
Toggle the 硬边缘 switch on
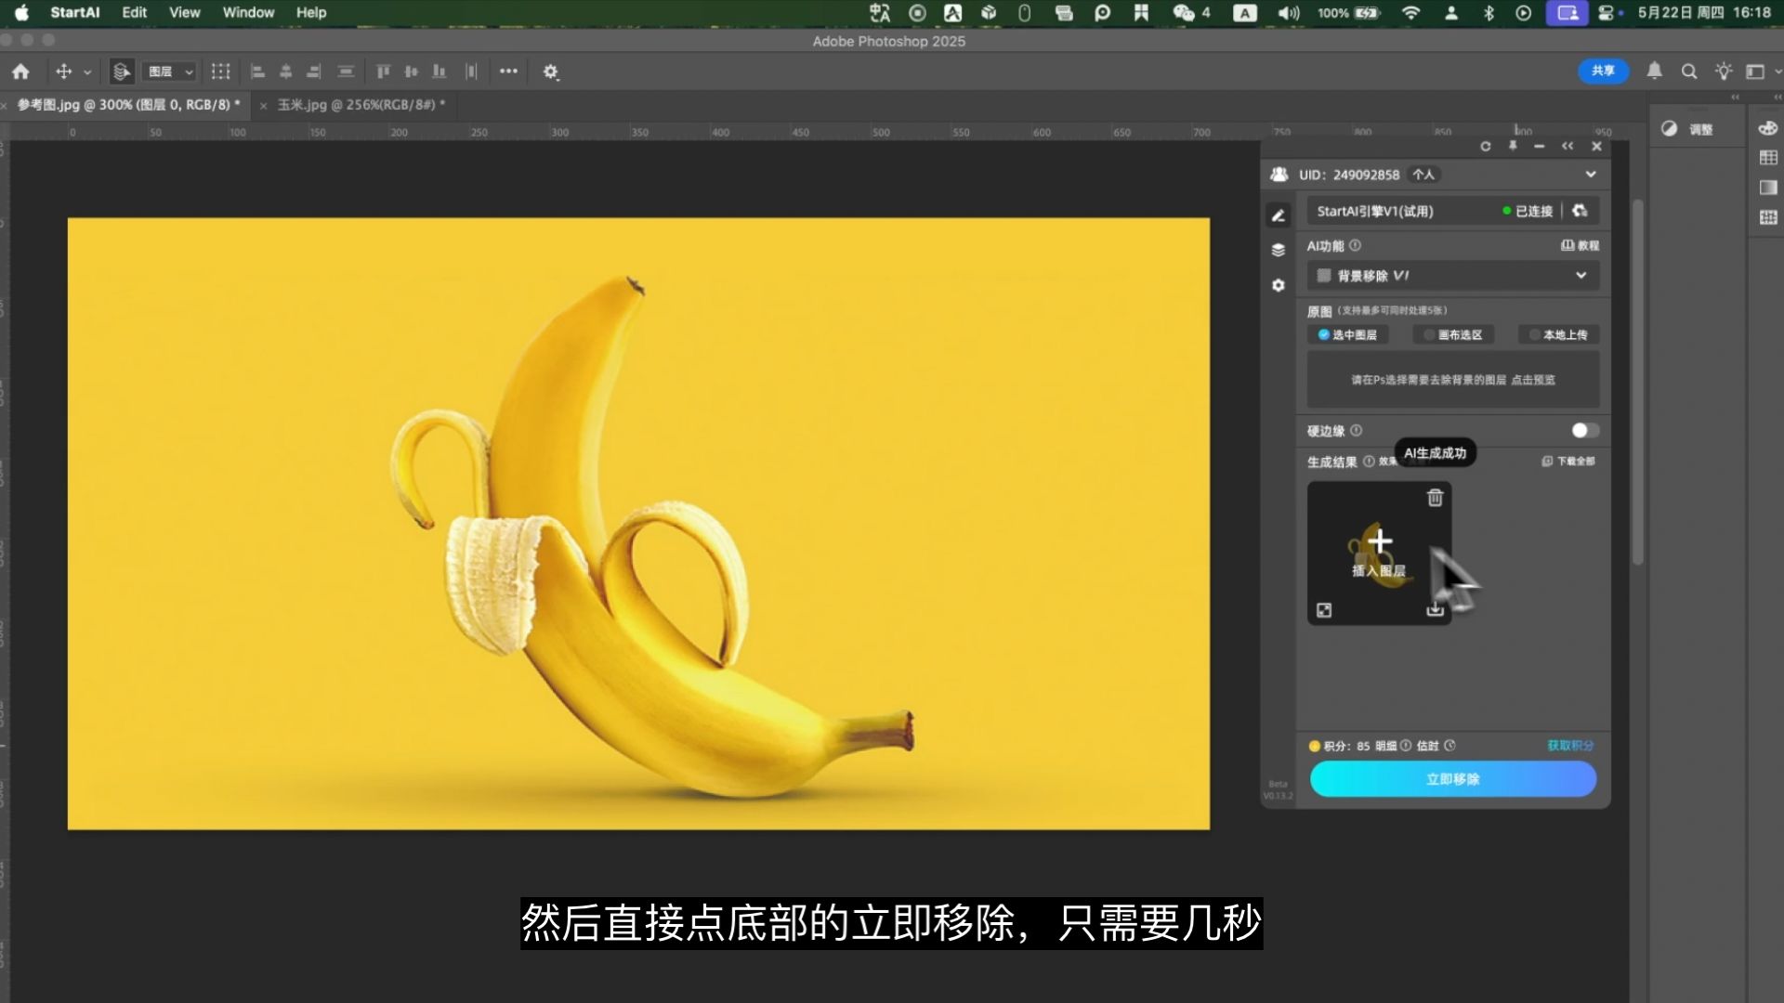(1584, 430)
